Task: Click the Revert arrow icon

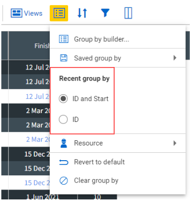Action: point(64,162)
